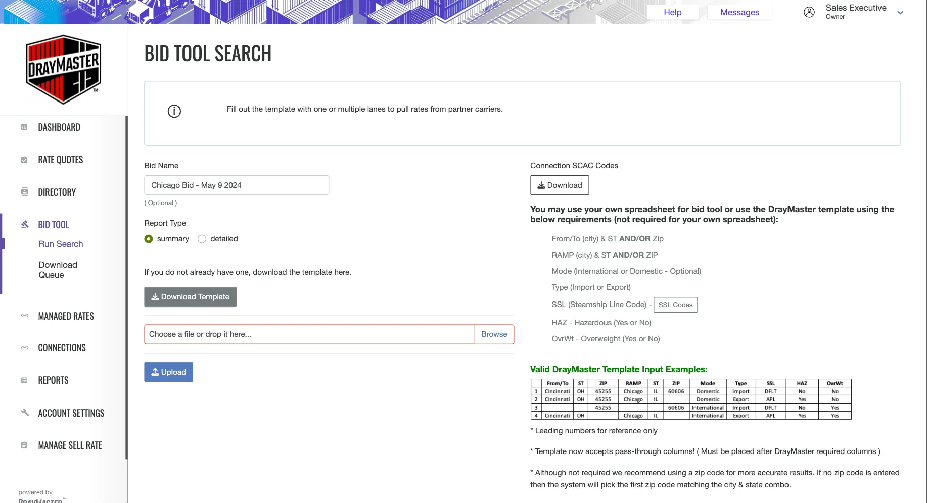The width and height of the screenshot is (927, 503).
Task: Click the Rate Quotes checkmark icon
Action: click(24, 160)
